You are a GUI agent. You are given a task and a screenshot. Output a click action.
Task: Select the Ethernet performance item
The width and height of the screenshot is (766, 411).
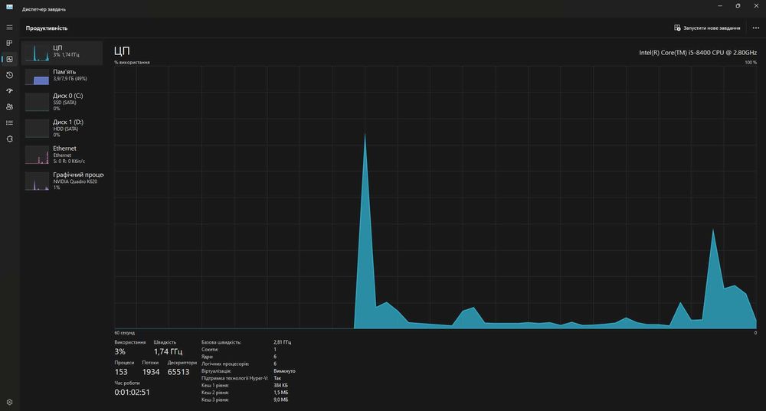pos(62,155)
